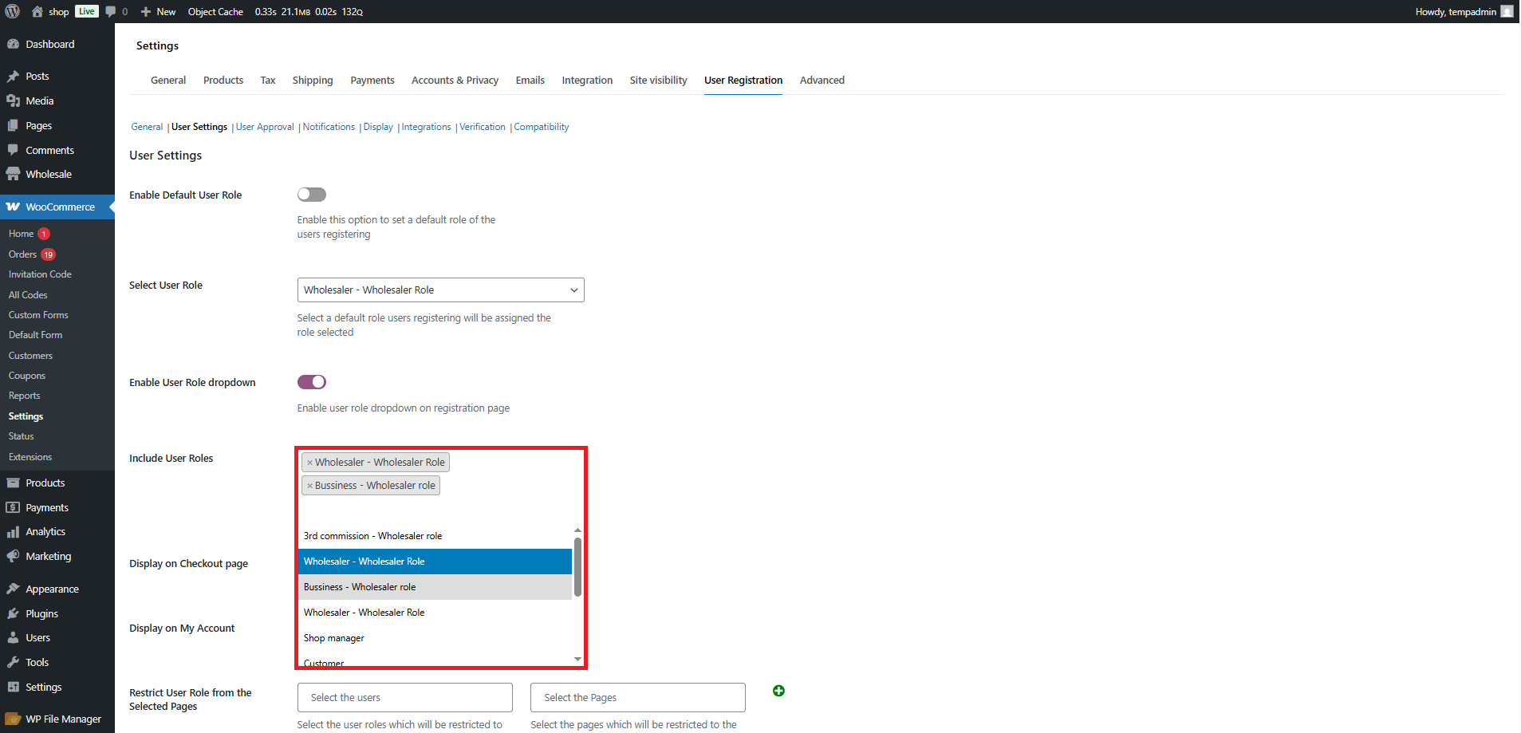The width and height of the screenshot is (1521, 733).
Task: Switch to the Shipping settings tab
Action: [x=313, y=81]
